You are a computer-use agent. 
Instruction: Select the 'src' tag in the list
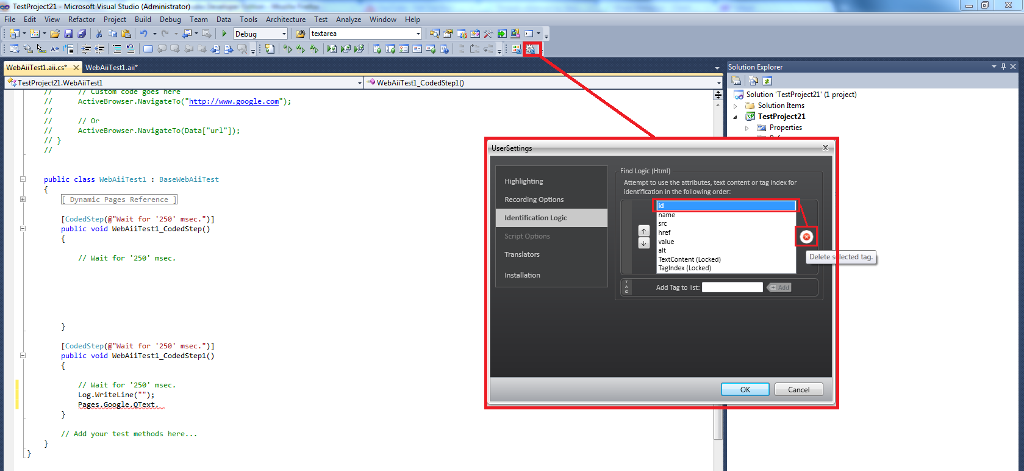tap(726, 223)
